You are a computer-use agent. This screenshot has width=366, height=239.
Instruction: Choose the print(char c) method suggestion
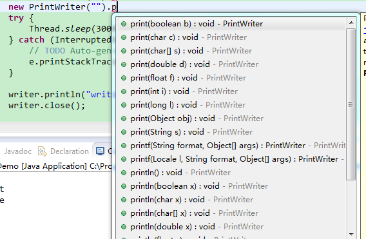point(232,37)
